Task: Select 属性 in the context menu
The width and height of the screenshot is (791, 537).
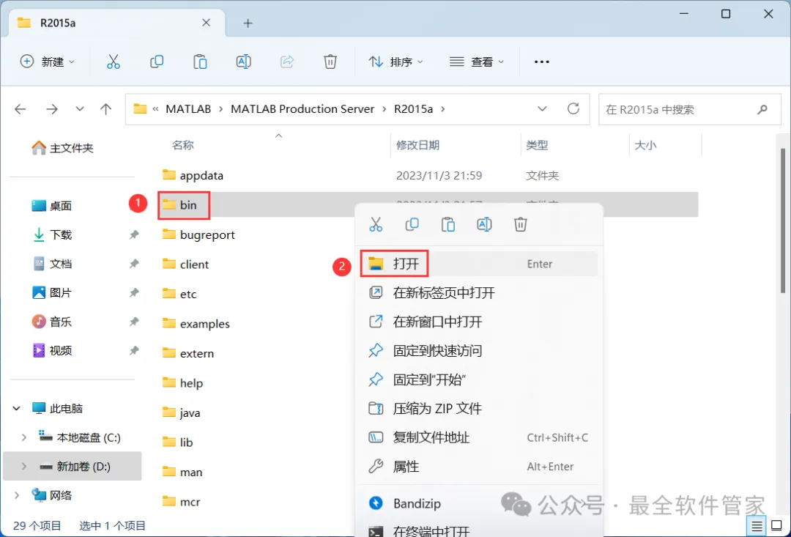Action: (479, 467)
